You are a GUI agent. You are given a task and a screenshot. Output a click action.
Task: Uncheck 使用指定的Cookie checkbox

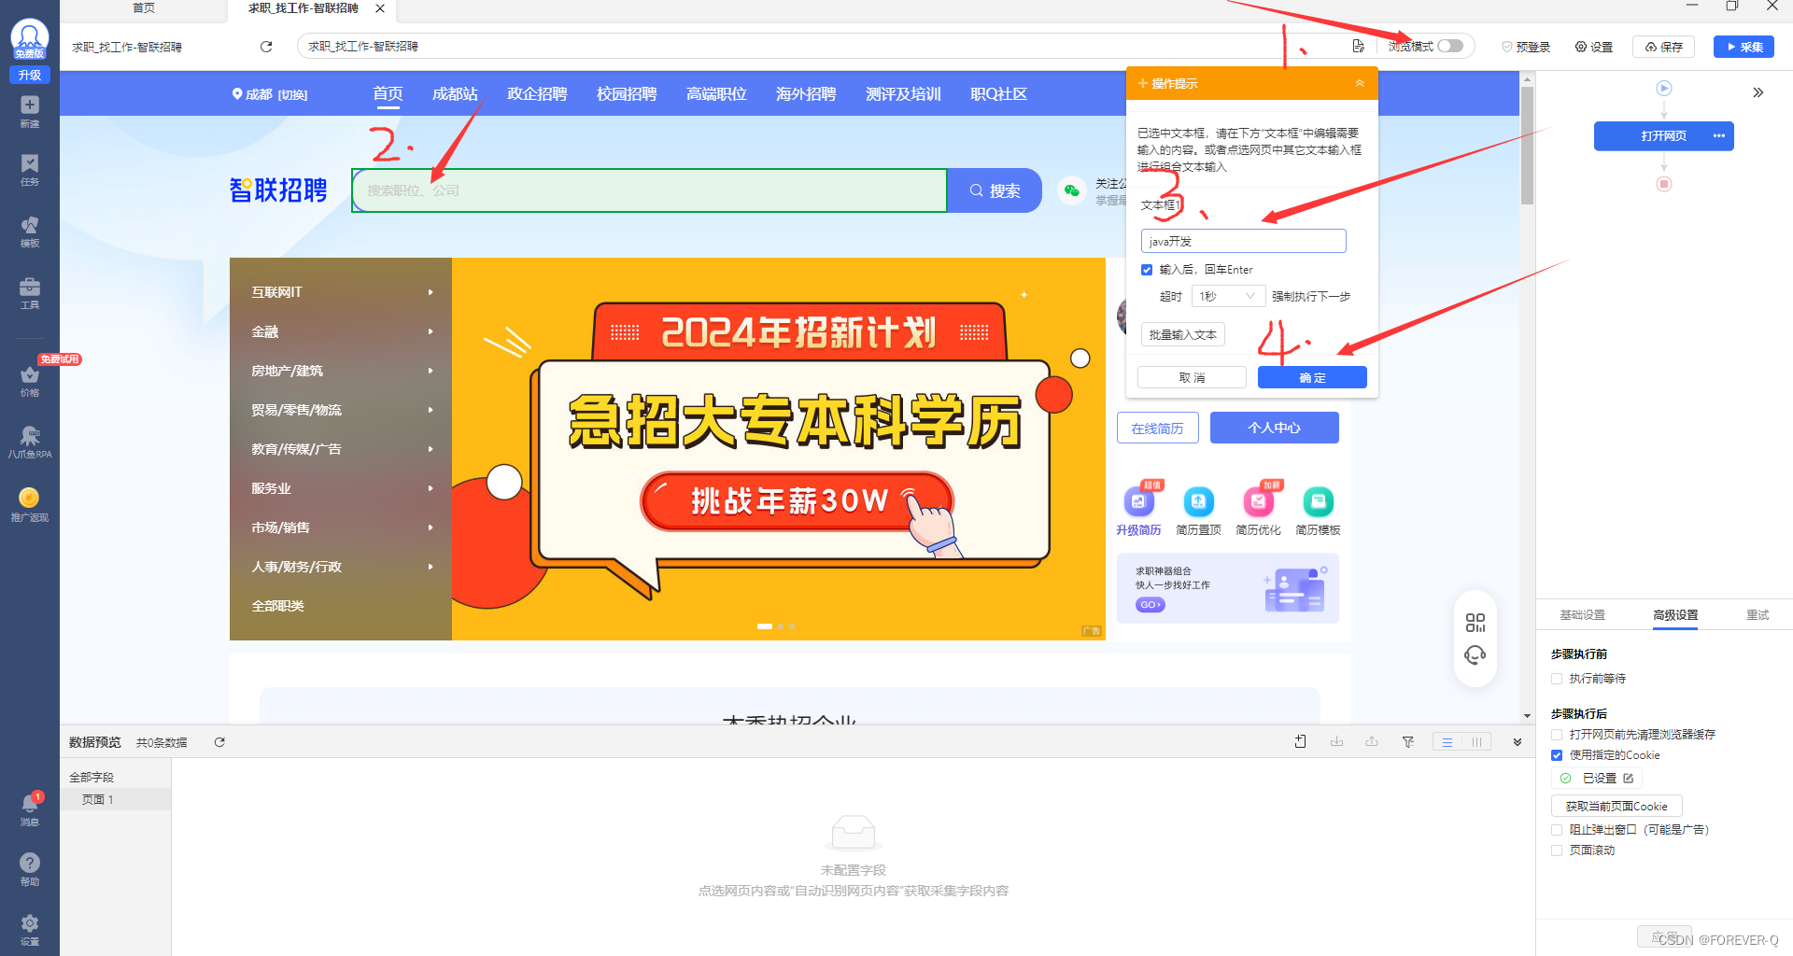(x=1557, y=755)
